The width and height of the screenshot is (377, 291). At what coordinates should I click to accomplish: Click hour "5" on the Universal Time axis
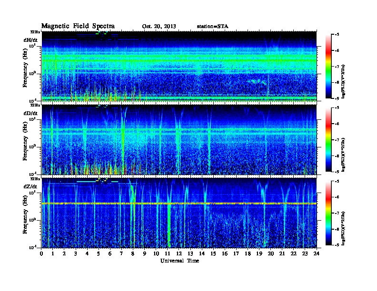pyautogui.click(x=99, y=253)
